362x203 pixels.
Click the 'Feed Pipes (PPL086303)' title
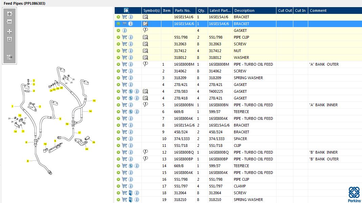pyautogui.click(x=24, y=3)
